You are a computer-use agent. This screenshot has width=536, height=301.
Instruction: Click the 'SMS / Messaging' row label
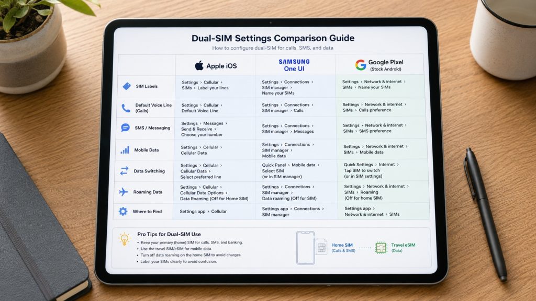pos(152,128)
